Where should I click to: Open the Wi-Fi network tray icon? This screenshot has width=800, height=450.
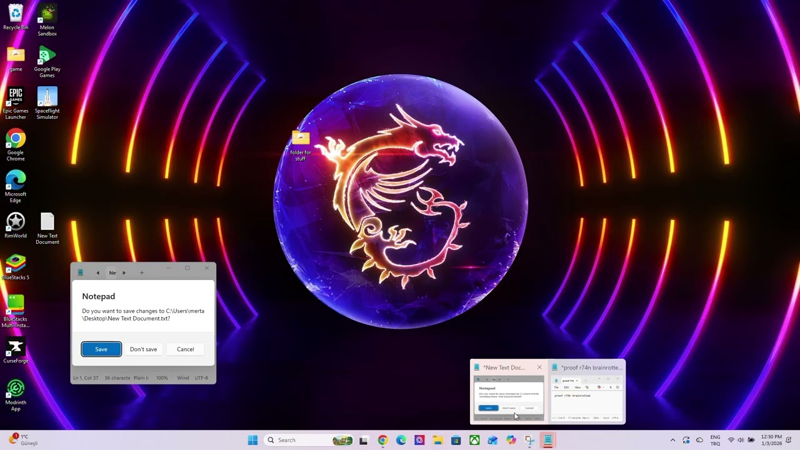point(731,440)
